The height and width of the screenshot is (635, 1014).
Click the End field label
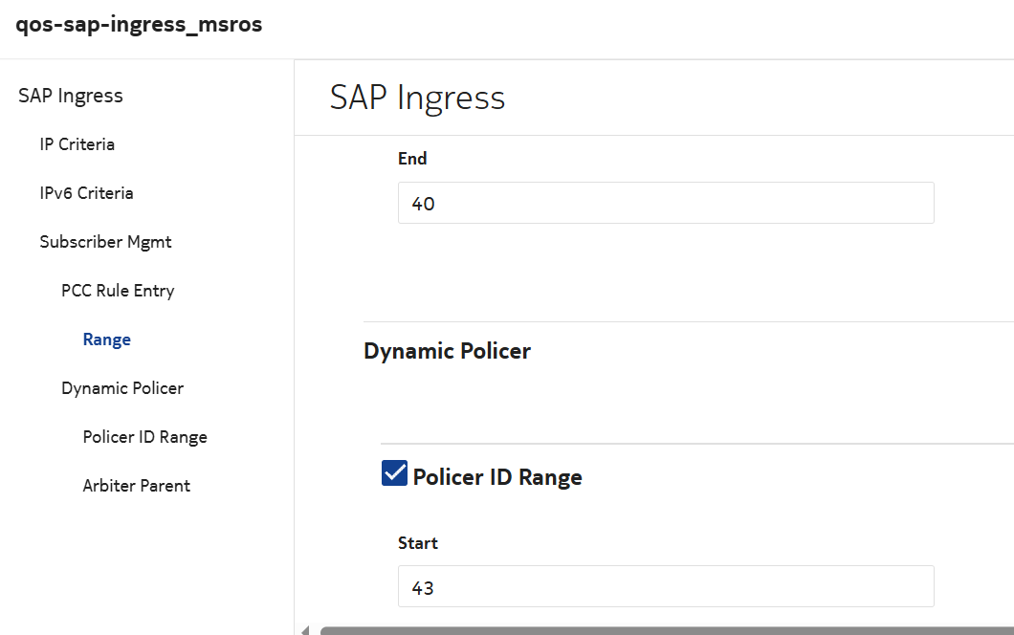tap(412, 159)
